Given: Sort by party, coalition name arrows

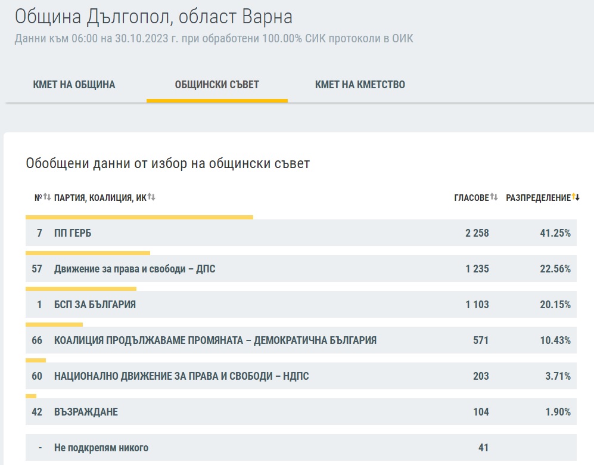Looking at the screenshot, I should pyautogui.click(x=151, y=197).
